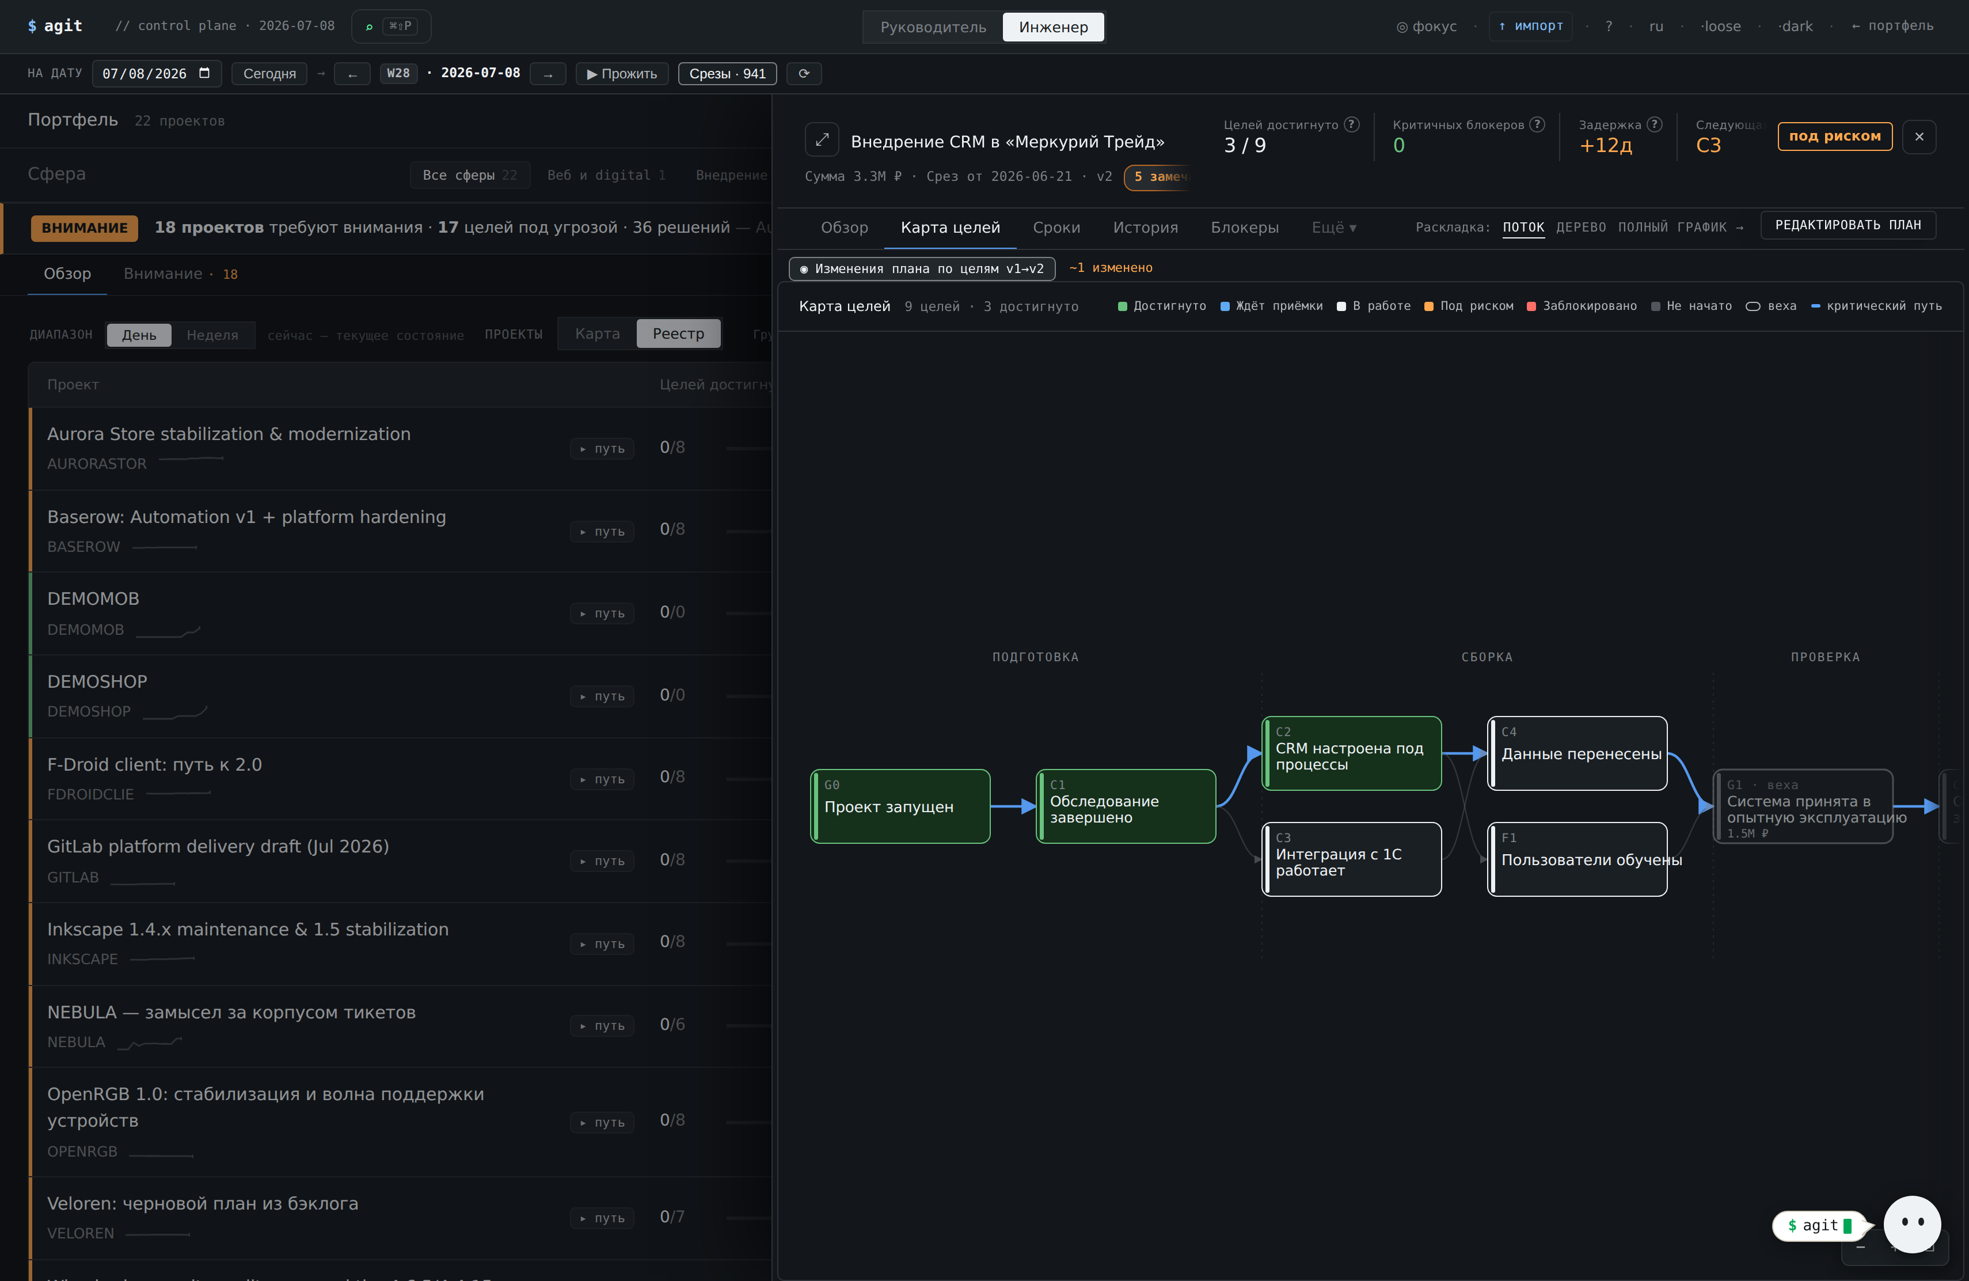Click the импорт button
Viewport: 1969px width, 1281px height.
point(1530,26)
